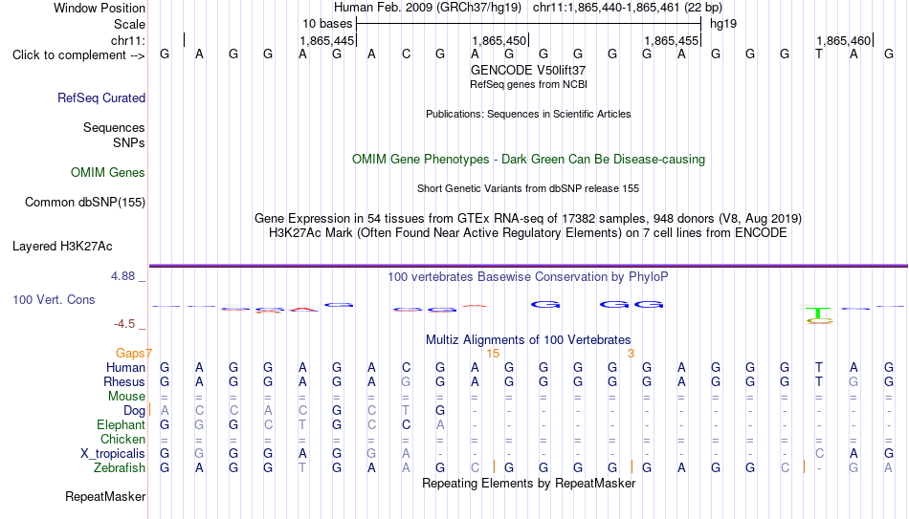The image size is (909, 519).
Task: Click 'Short Genetic Variants from dbSNP release 155'
Action: [x=528, y=189]
